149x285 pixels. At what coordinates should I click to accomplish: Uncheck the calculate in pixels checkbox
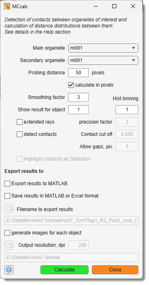click(71, 85)
